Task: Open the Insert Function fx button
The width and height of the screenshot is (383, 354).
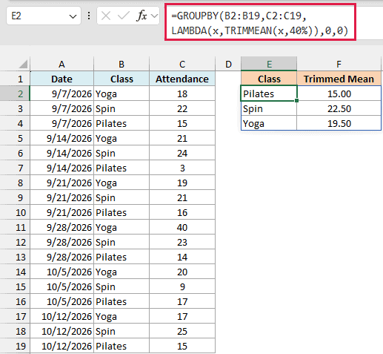Action: point(141,16)
